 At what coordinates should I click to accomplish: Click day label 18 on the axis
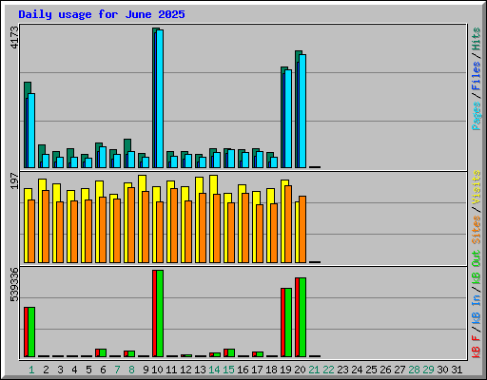tap(271, 370)
